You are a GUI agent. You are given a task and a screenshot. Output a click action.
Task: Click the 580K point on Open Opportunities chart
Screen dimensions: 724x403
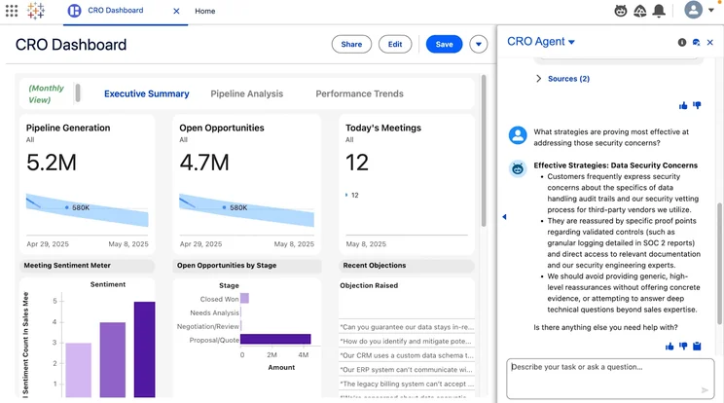(225, 207)
